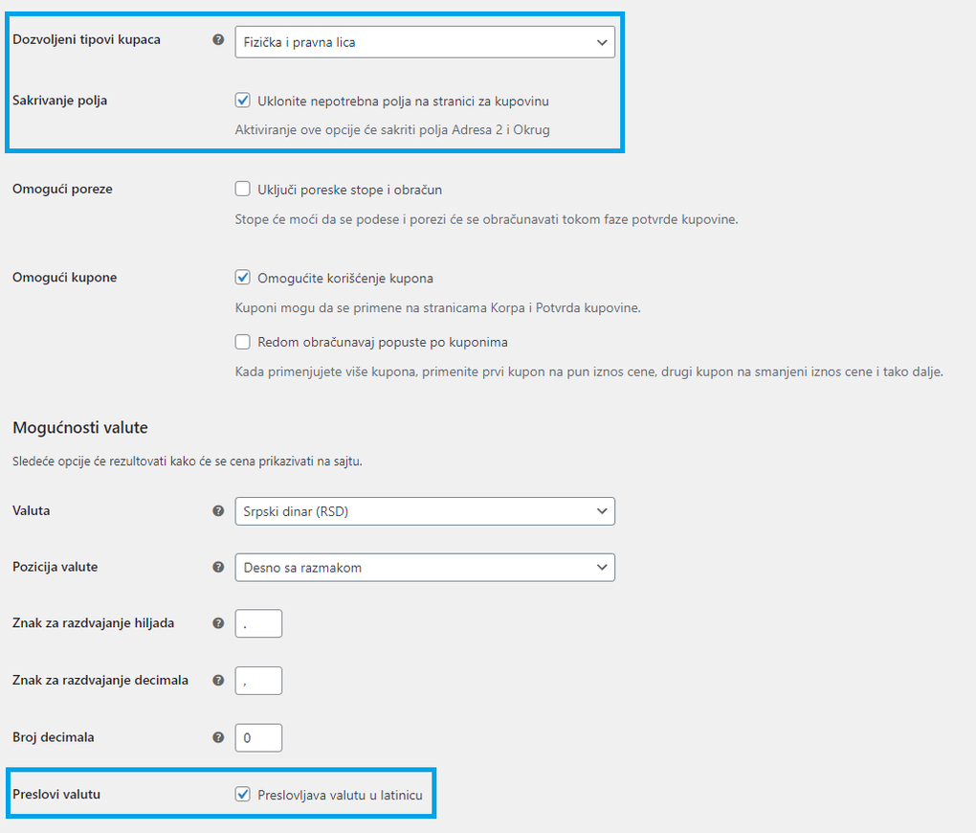Open the Valuta currency dropdown

[424, 511]
